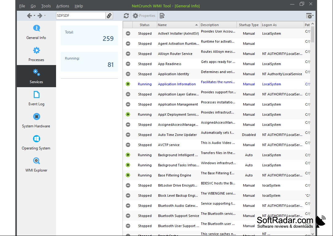Click the SDFSDF address input field
333x236 pixels.
click(x=81, y=16)
